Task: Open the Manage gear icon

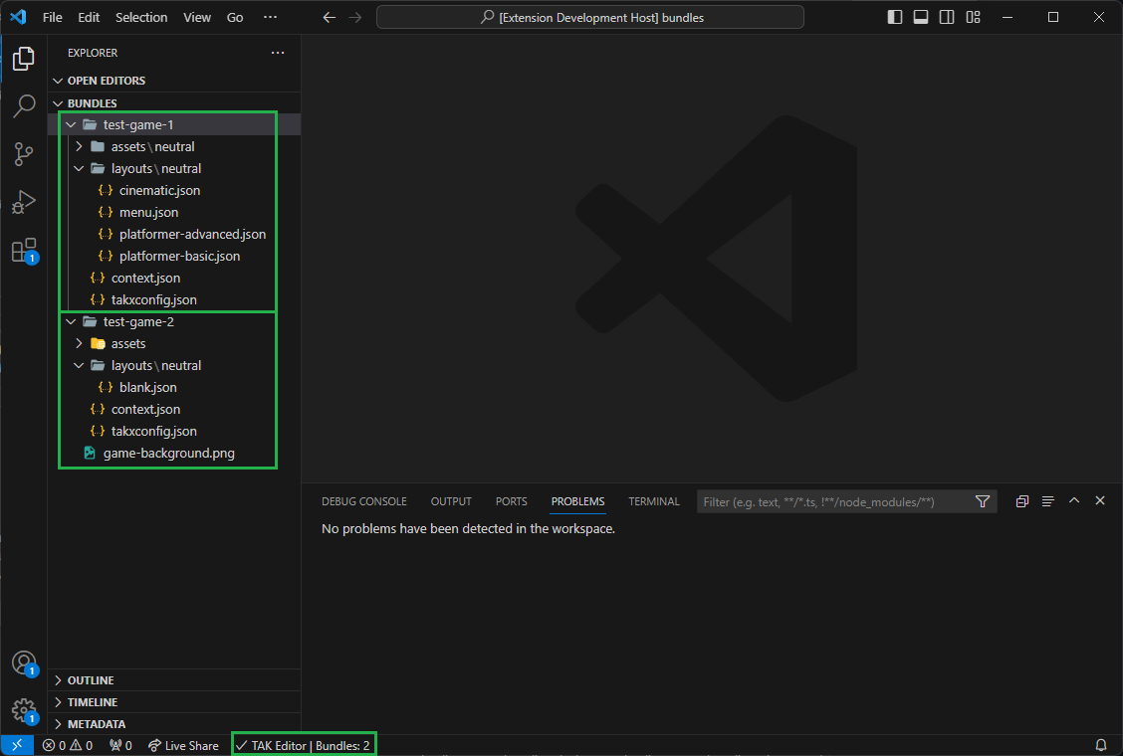Action: [24, 711]
